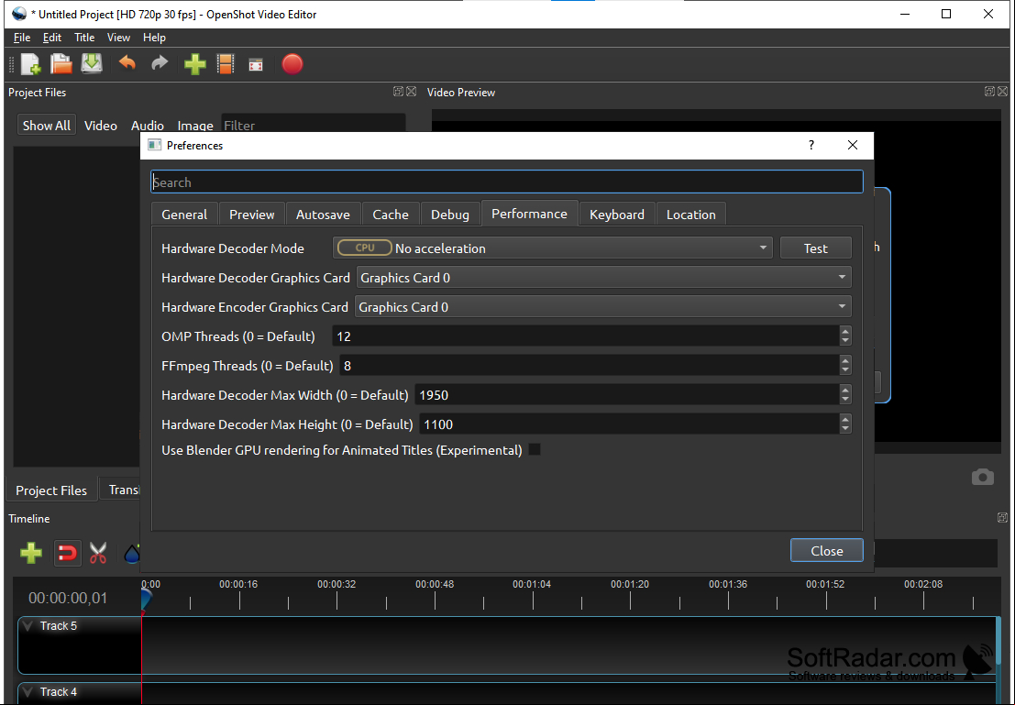Float the Timeline panel

[1003, 518]
